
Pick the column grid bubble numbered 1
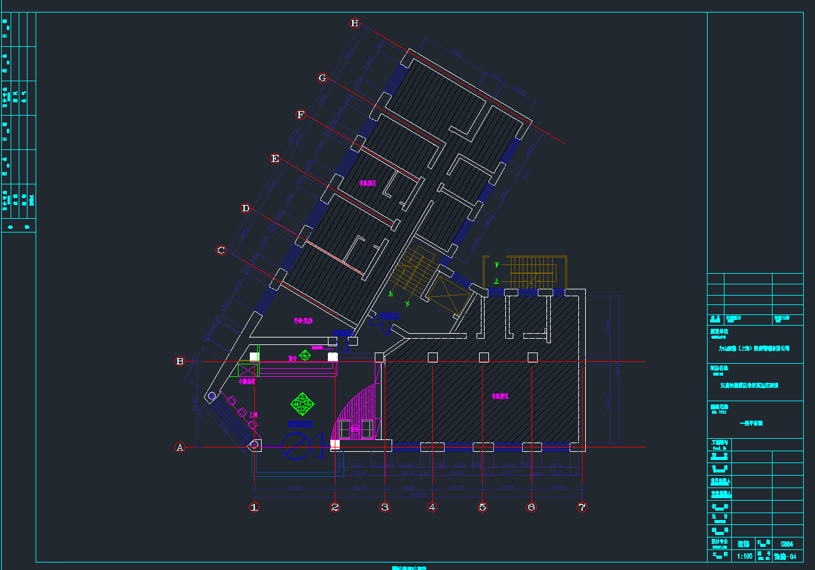[x=254, y=507]
